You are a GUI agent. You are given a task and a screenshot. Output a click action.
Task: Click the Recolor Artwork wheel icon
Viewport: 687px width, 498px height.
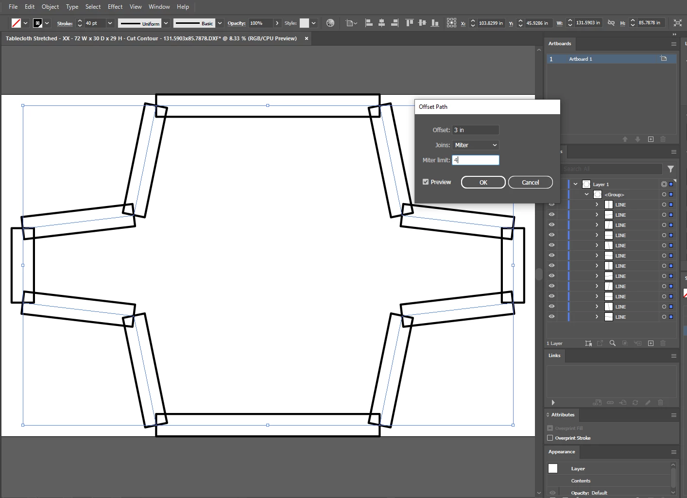330,23
